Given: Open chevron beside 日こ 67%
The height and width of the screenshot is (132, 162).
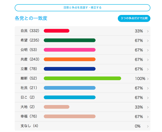Looking at the screenshot, I should (x=148, y=98).
